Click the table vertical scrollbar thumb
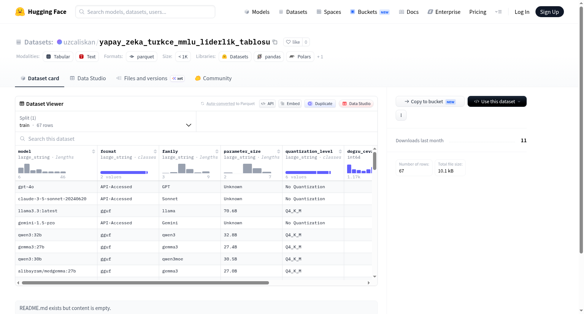The height and width of the screenshot is (314, 584). tap(374, 160)
